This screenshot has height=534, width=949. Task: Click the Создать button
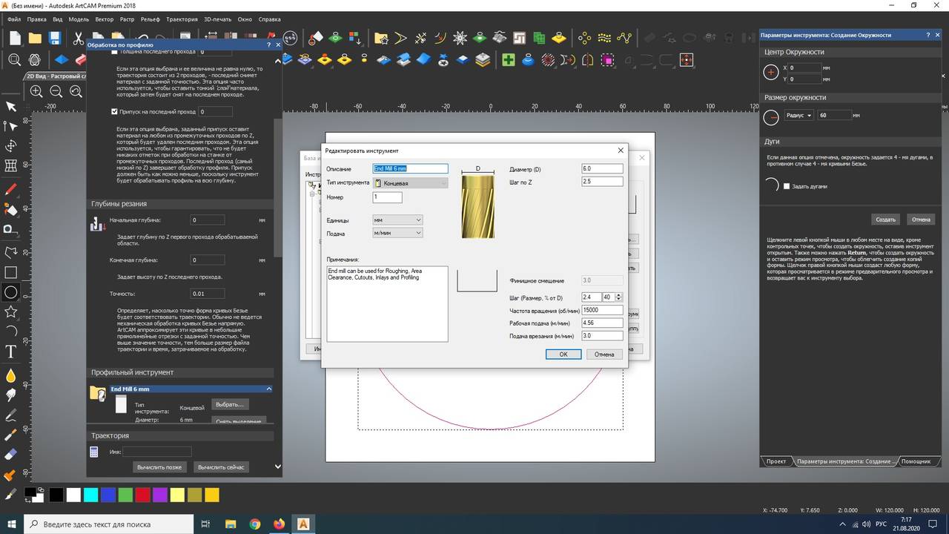[886, 220]
